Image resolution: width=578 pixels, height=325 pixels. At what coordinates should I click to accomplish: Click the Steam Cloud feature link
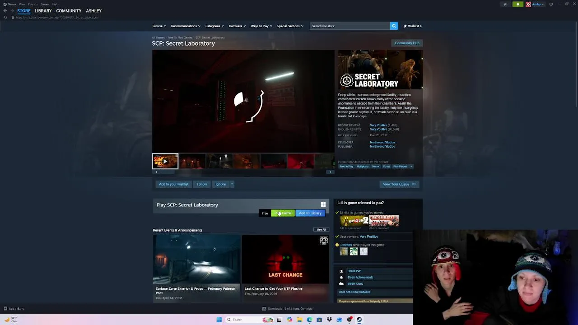(355, 283)
